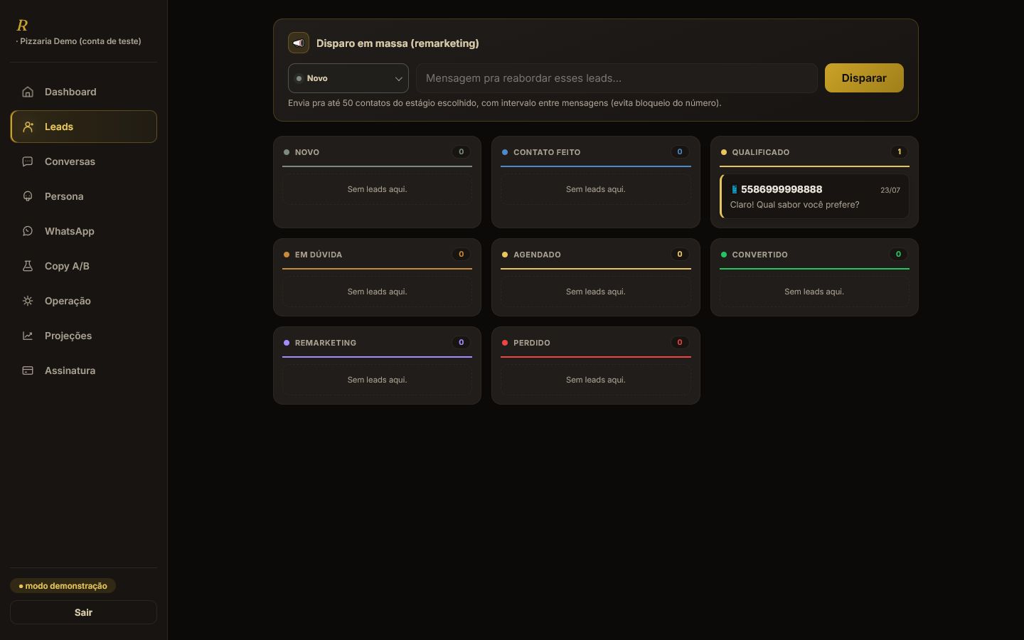
Task: Click the Copy A/B flask icon
Action: (28, 266)
